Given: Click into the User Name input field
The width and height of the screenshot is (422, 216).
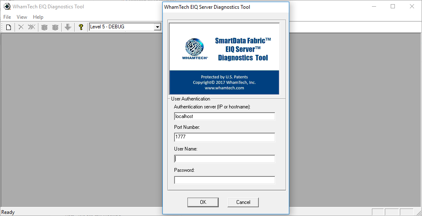Looking at the screenshot, I should (x=225, y=159).
